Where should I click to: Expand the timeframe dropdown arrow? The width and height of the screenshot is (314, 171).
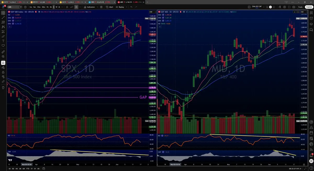pyautogui.click(x=62, y=7)
